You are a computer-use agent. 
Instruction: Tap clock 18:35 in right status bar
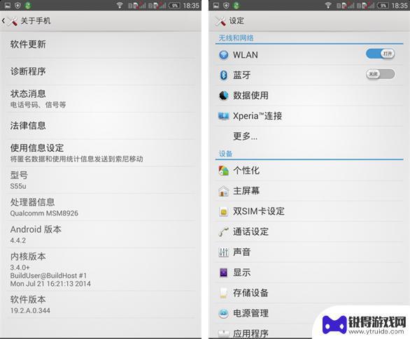click(x=400, y=5)
